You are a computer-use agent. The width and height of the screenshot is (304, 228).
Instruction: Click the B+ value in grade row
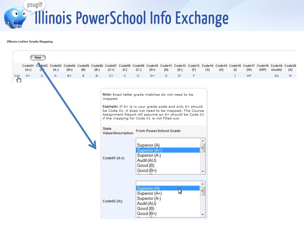[69, 76]
